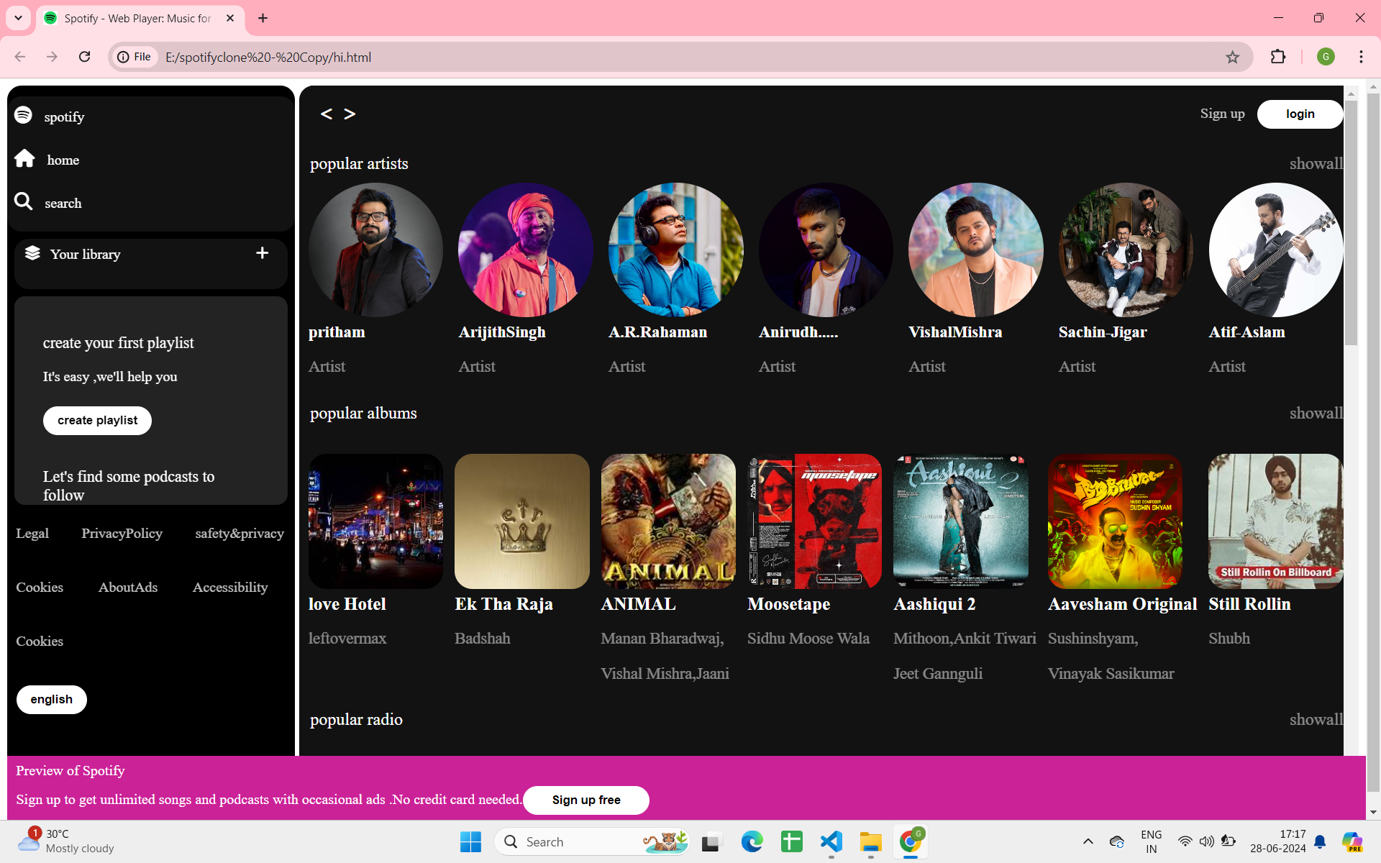Click the Spotify logo icon in sidebar
Image resolution: width=1381 pixels, height=863 pixels.
pos(23,115)
